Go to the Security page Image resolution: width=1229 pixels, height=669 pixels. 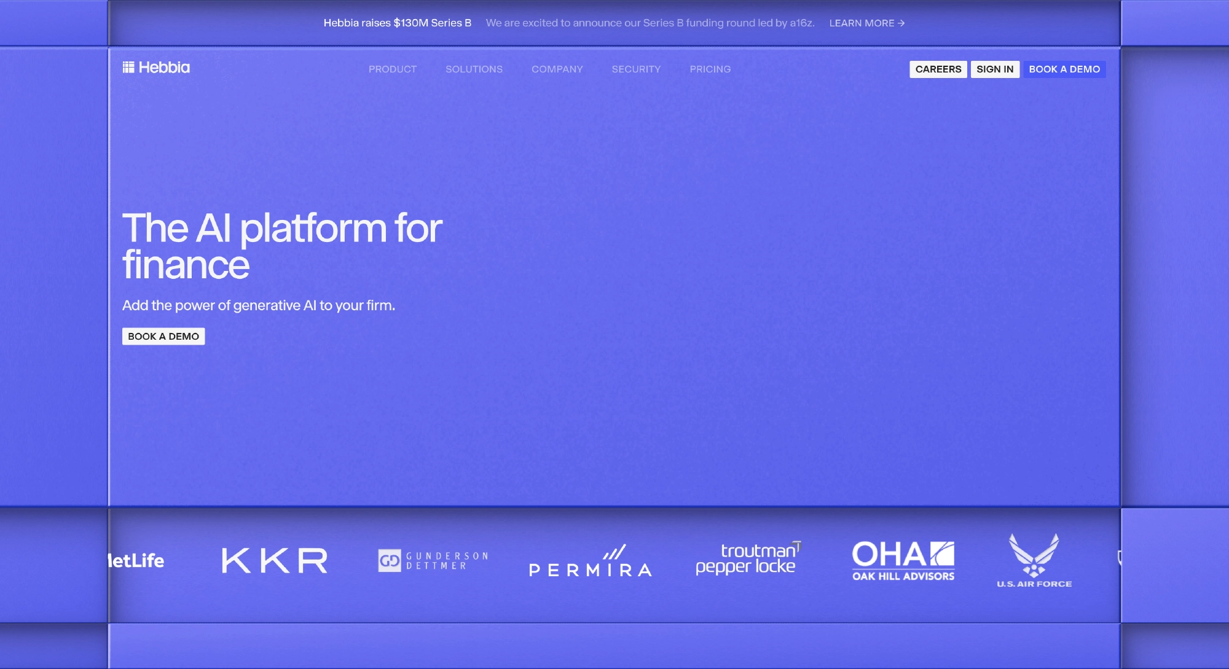(636, 69)
